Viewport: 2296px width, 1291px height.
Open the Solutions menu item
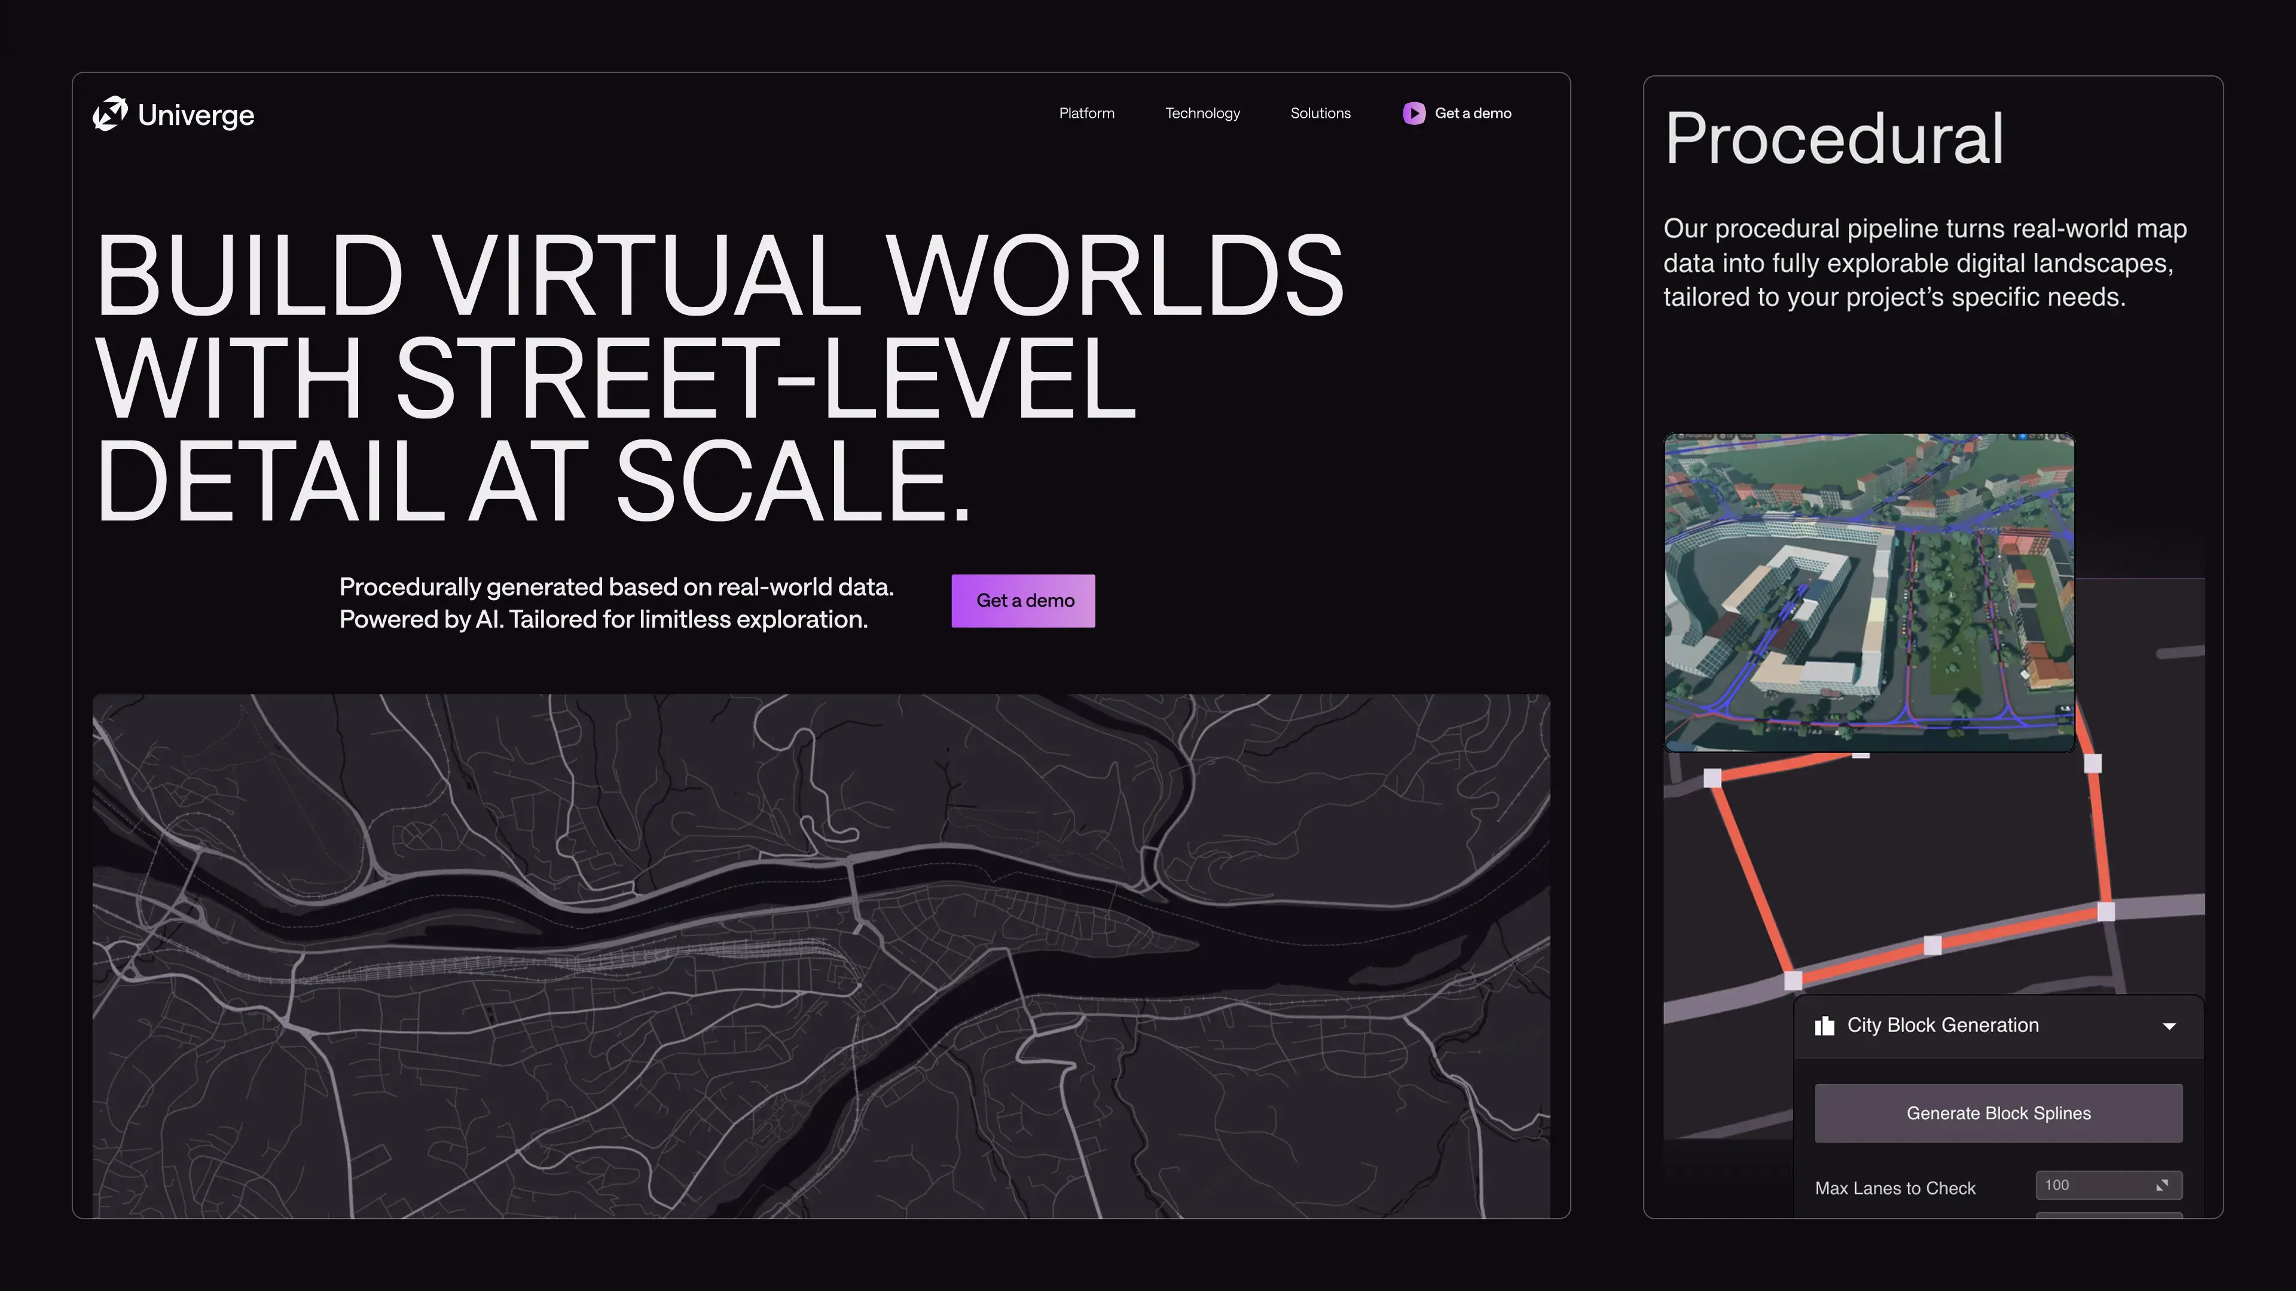pyautogui.click(x=1320, y=113)
